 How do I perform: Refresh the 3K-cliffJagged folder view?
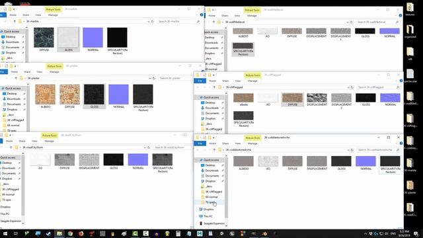pyautogui.click(x=352, y=87)
